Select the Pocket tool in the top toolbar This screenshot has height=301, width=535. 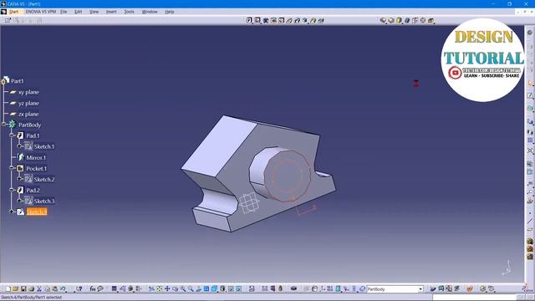257,20
